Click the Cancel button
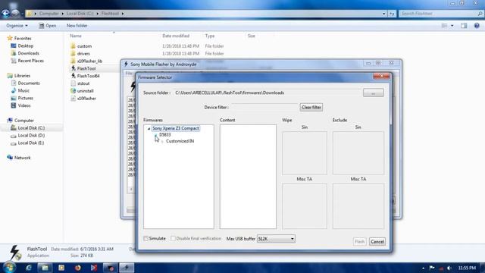The height and width of the screenshot is (273, 485). (377, 241)
